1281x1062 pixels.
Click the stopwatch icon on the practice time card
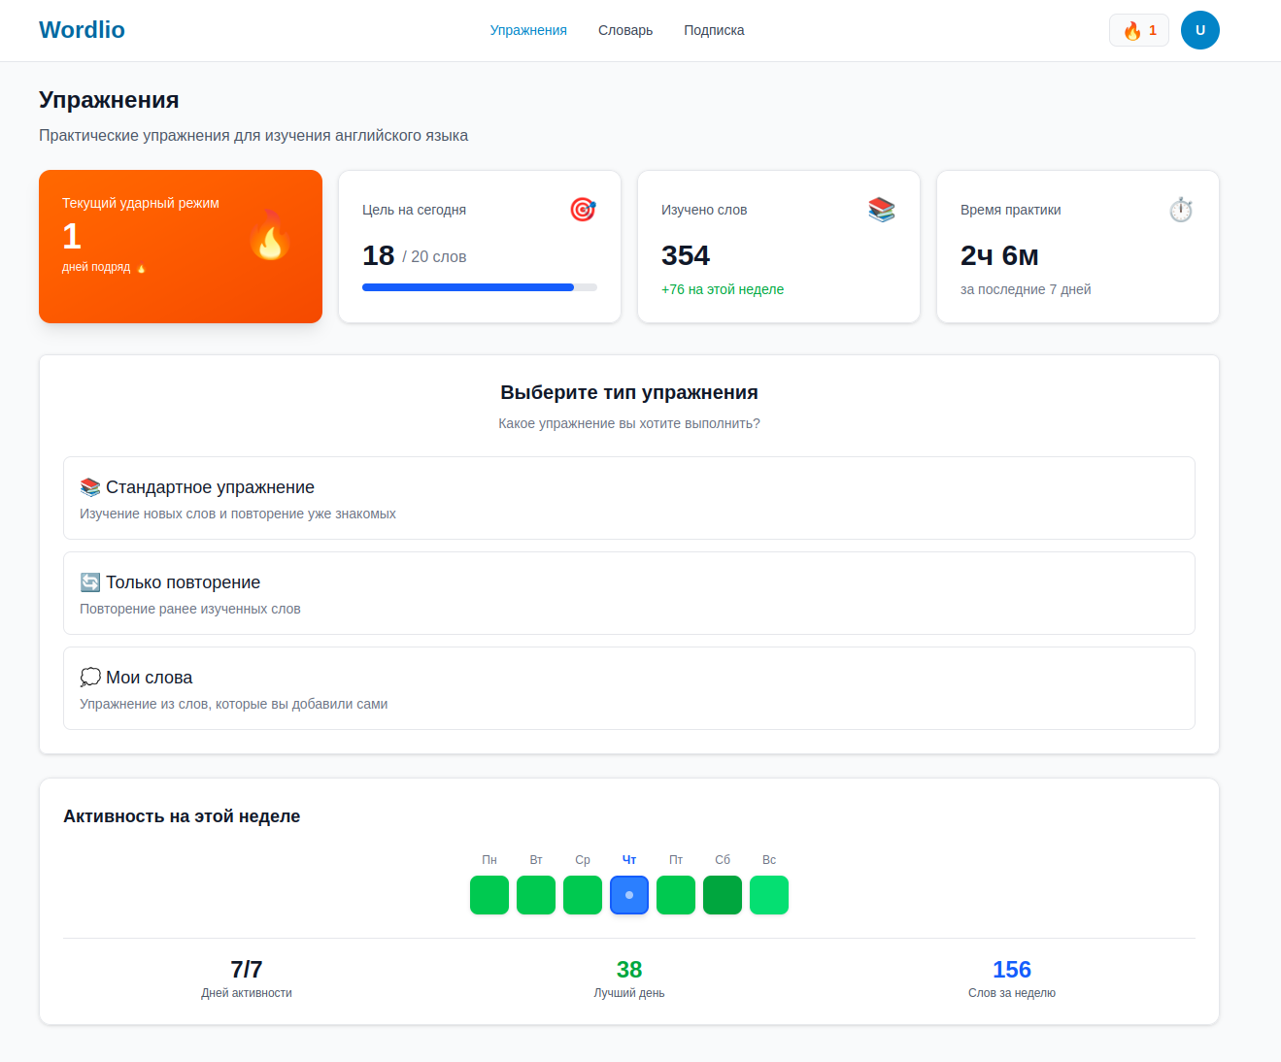point(1180,208)
